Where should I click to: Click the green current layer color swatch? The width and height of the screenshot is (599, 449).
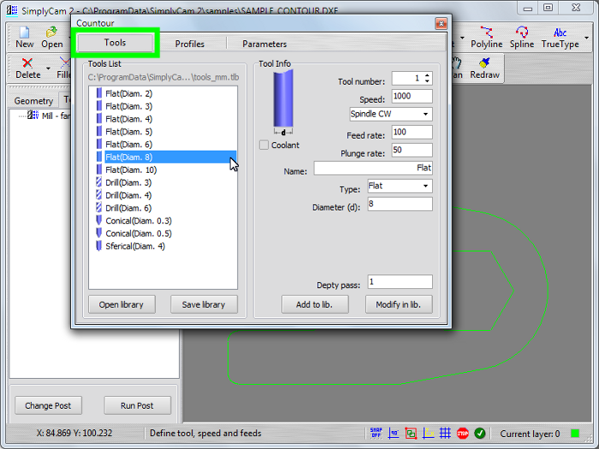tap(575, 434)
